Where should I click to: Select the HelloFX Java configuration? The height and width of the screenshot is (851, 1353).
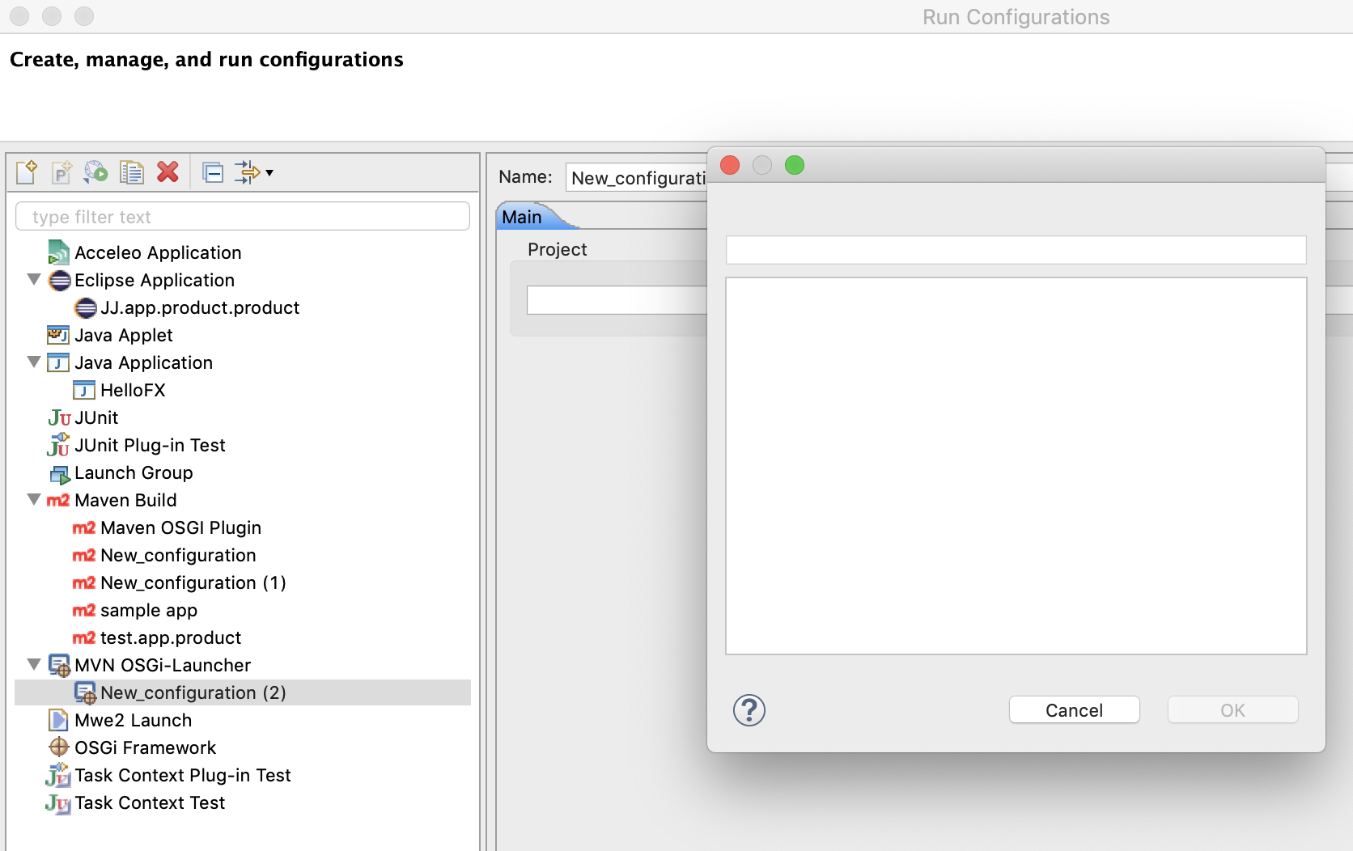tap(132, 390)
